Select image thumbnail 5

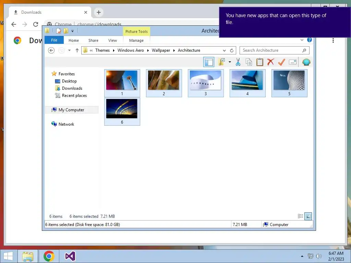point(289,83)
